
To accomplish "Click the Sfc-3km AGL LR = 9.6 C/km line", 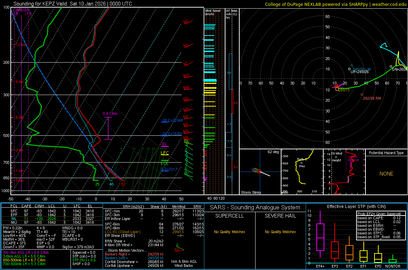I will (26, 252).
